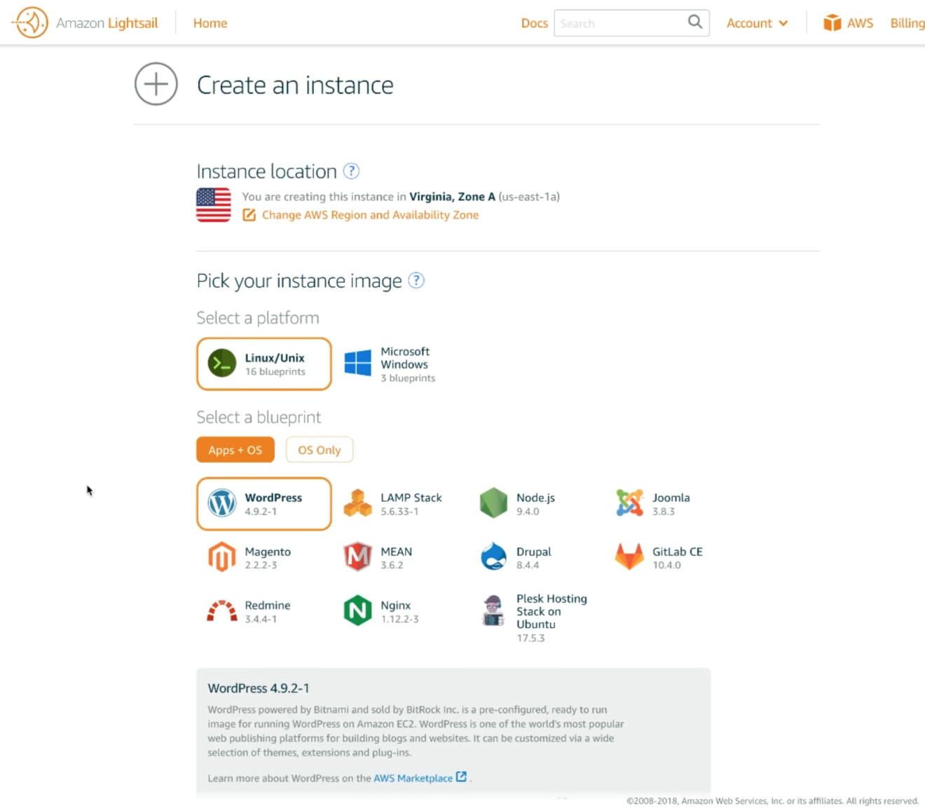
Task: Click the GitLab CE label
Action: (678, 552)
